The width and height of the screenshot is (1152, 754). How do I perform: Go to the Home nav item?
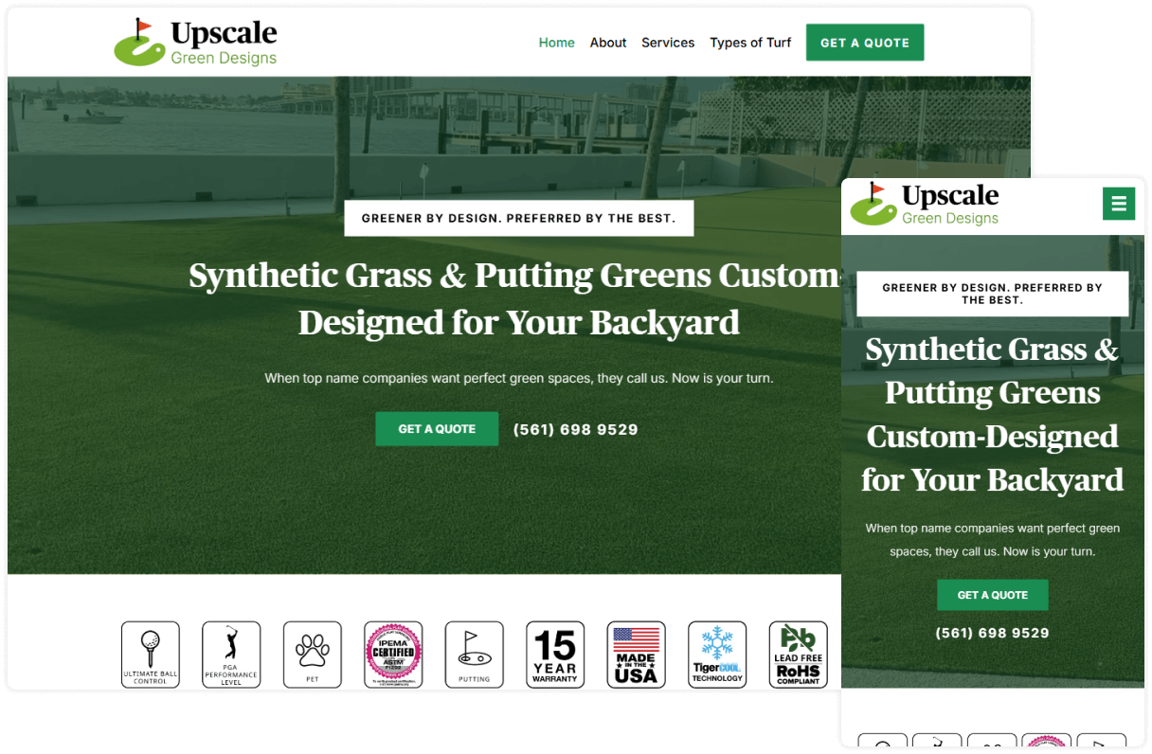click(556, 43)
